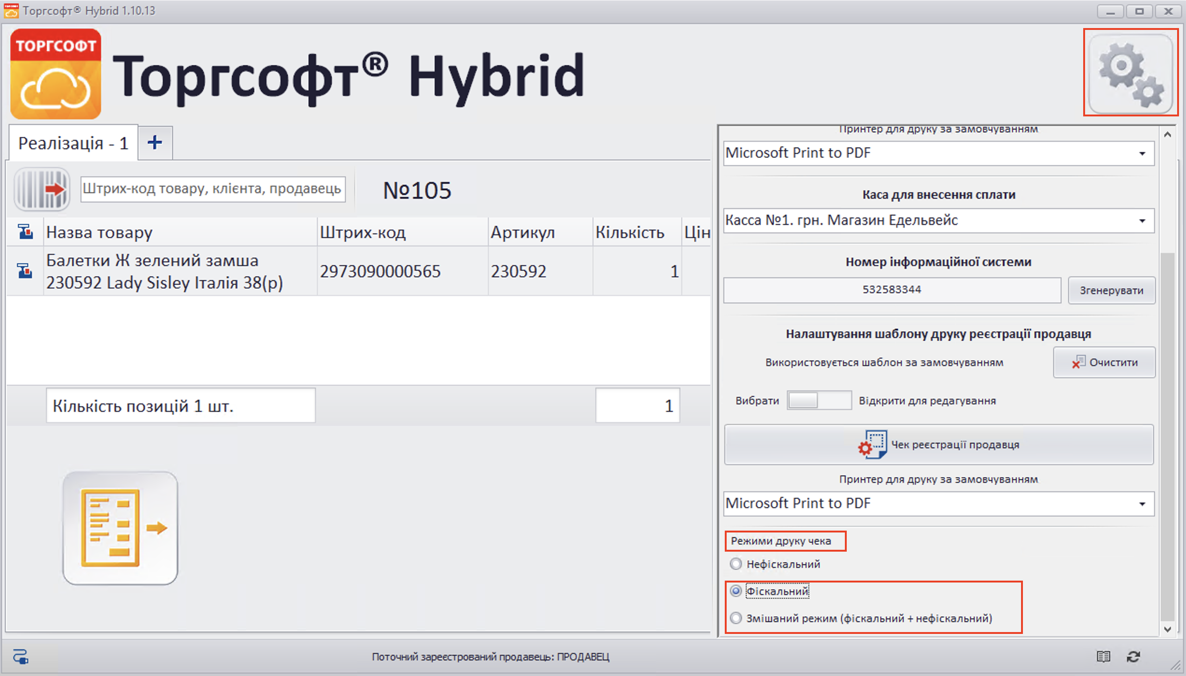Screen dimensions: 1186x676
Task: Click the barcode scan arrow icon
Action: click(x=42, y=189)
